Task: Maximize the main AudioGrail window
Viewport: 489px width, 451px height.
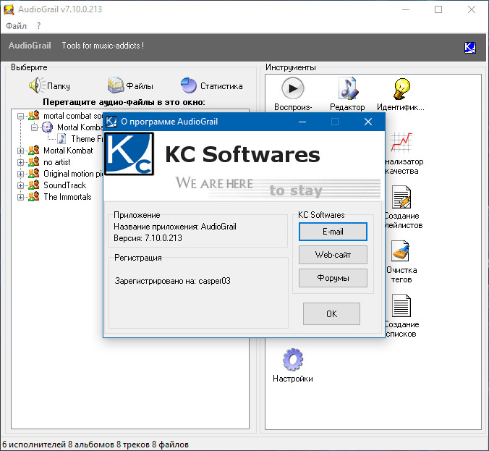Action: pyautogui.click(x=438, y=9)
